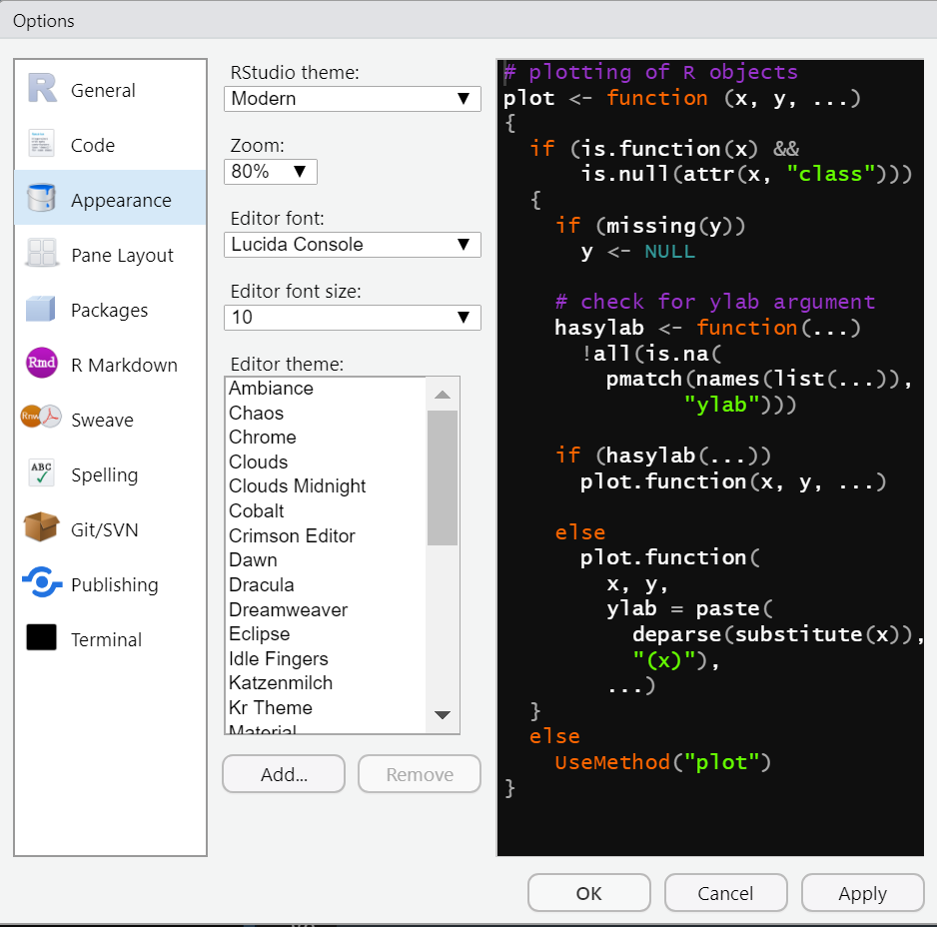Click the Apply button
Screen dimensions: 937x927
pos(862,893)
